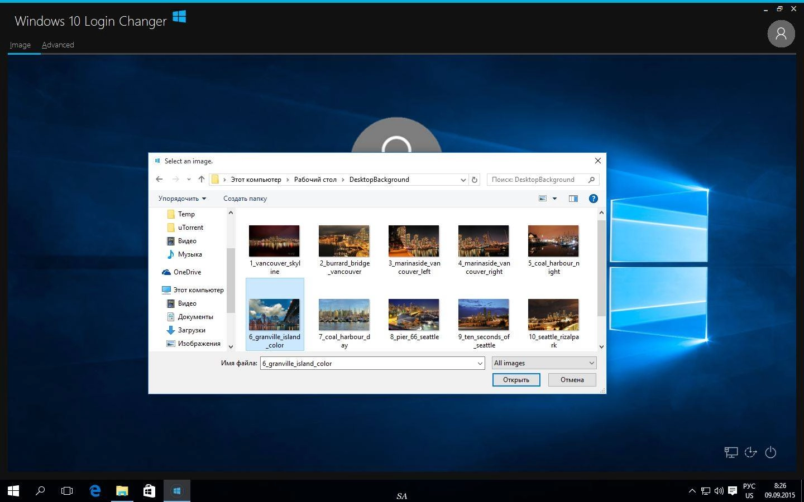Viewport: 804px width, 502px height.
Task: Click the Отмена button
Action: point(572,380)
